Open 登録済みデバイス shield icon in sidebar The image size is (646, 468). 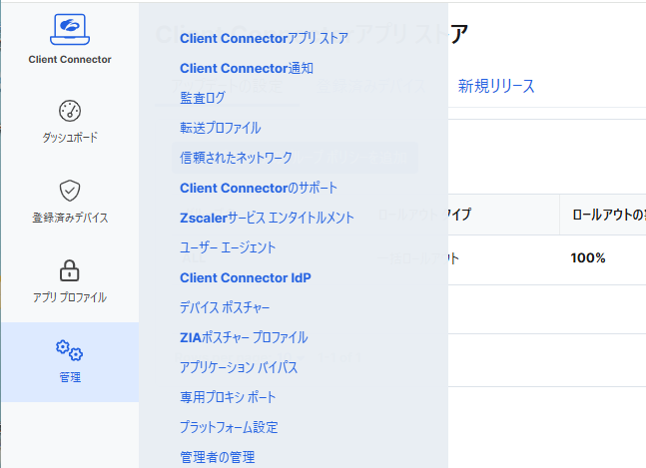click(x=70, y=191)
